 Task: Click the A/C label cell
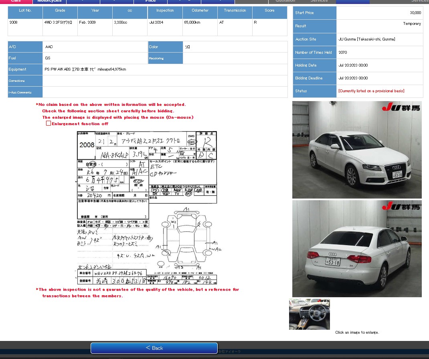click(25, 47)
